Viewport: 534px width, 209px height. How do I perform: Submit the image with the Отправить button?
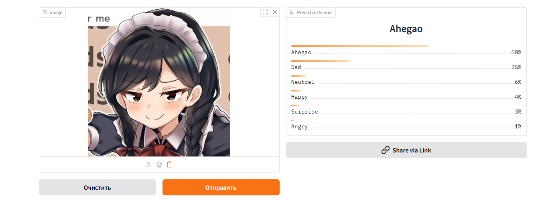tap(221, 187)
